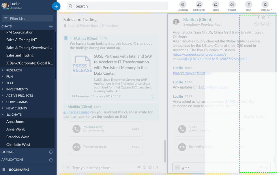Open the Settings dropdown
Screen dimensions: 277x175
[x=266, y=6]
